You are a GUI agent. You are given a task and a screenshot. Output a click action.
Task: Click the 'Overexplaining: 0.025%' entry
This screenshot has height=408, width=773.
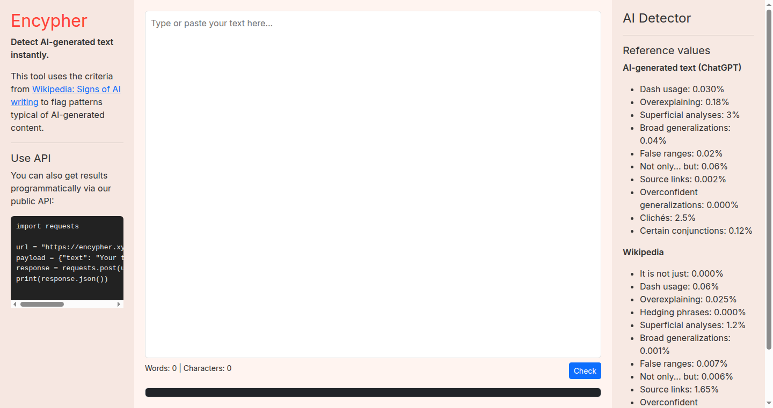(x=688, y=299)
